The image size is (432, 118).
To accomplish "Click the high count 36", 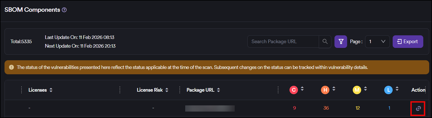I will point(326,108).
